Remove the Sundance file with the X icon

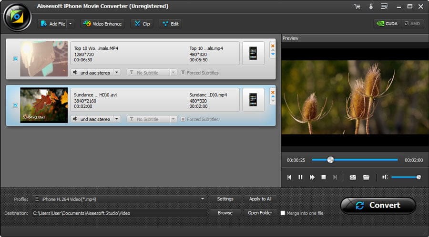point(273,93)
